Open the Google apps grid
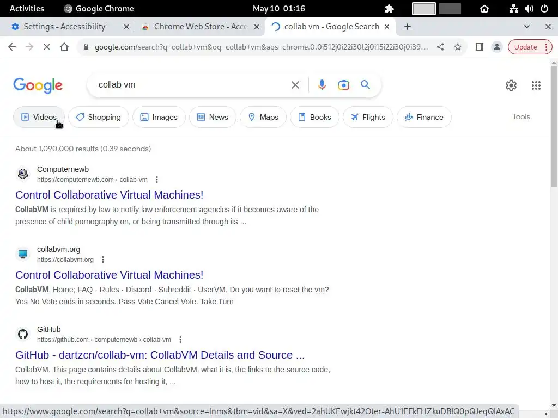The image size is (558, 418). 536,85
